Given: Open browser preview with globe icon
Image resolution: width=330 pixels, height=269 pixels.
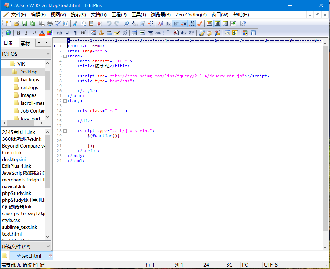Looking at the screenshot, I should pos(9,33).
